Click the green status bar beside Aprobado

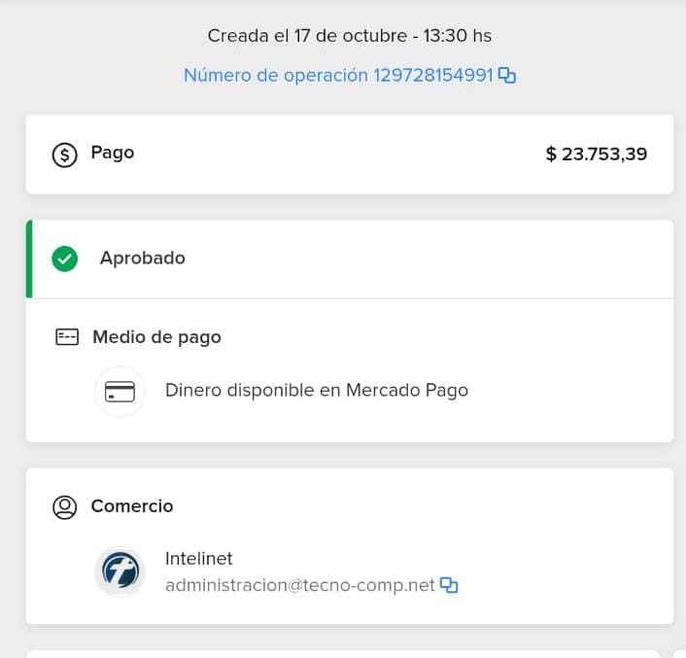pyautogui.click(x=28, y=259)
